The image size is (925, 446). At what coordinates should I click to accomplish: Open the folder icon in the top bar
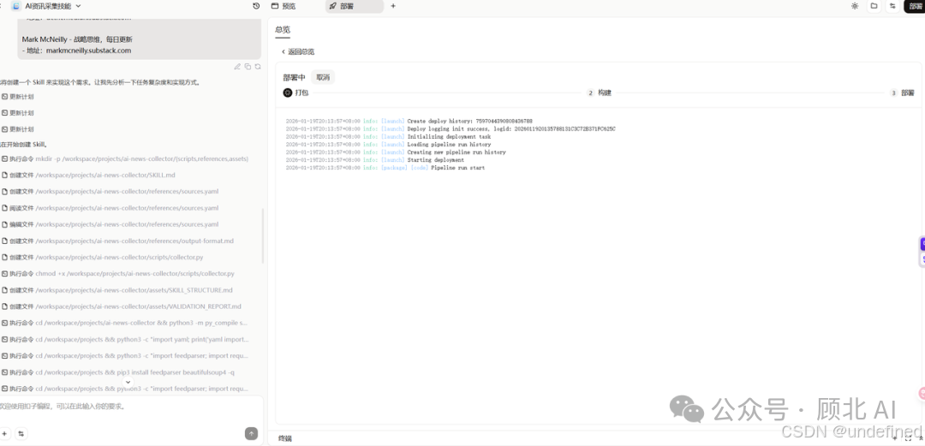[x=874, y=6]
